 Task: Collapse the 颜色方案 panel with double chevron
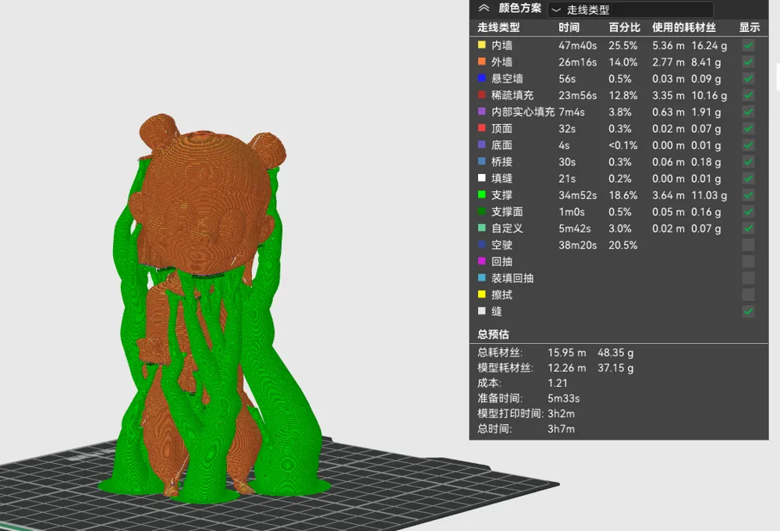(484, 9)
